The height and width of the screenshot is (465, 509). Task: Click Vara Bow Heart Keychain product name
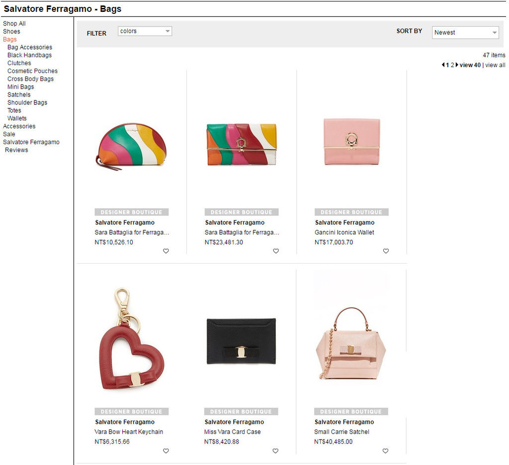(x=129, y=432)
